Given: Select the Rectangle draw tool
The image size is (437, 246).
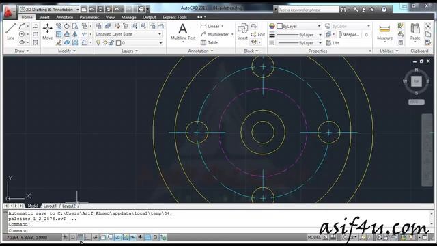Looking at the screenshot, I should tap(36, 34).
